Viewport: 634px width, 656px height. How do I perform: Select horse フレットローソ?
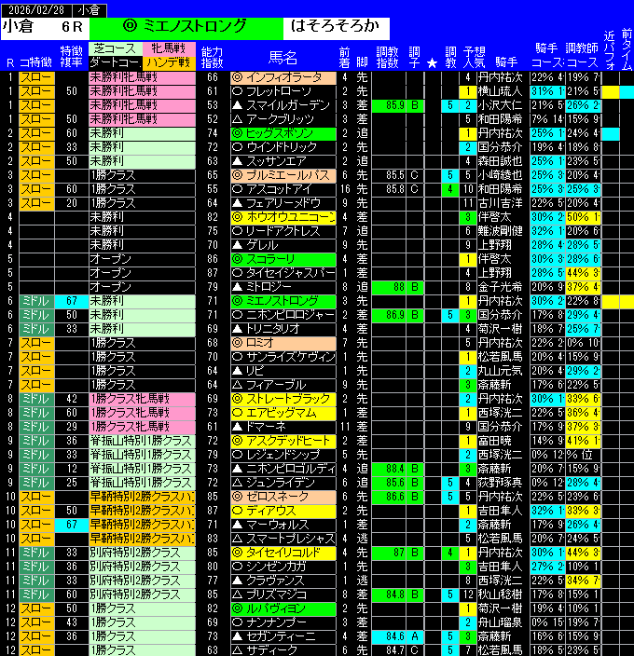[283, 91]
